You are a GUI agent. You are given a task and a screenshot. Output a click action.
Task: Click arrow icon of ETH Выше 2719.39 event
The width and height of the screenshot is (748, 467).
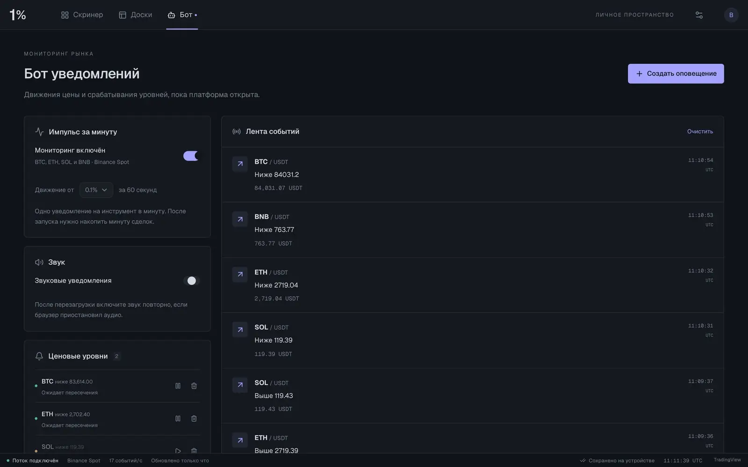pyautogui.click(x=240, y=440)
